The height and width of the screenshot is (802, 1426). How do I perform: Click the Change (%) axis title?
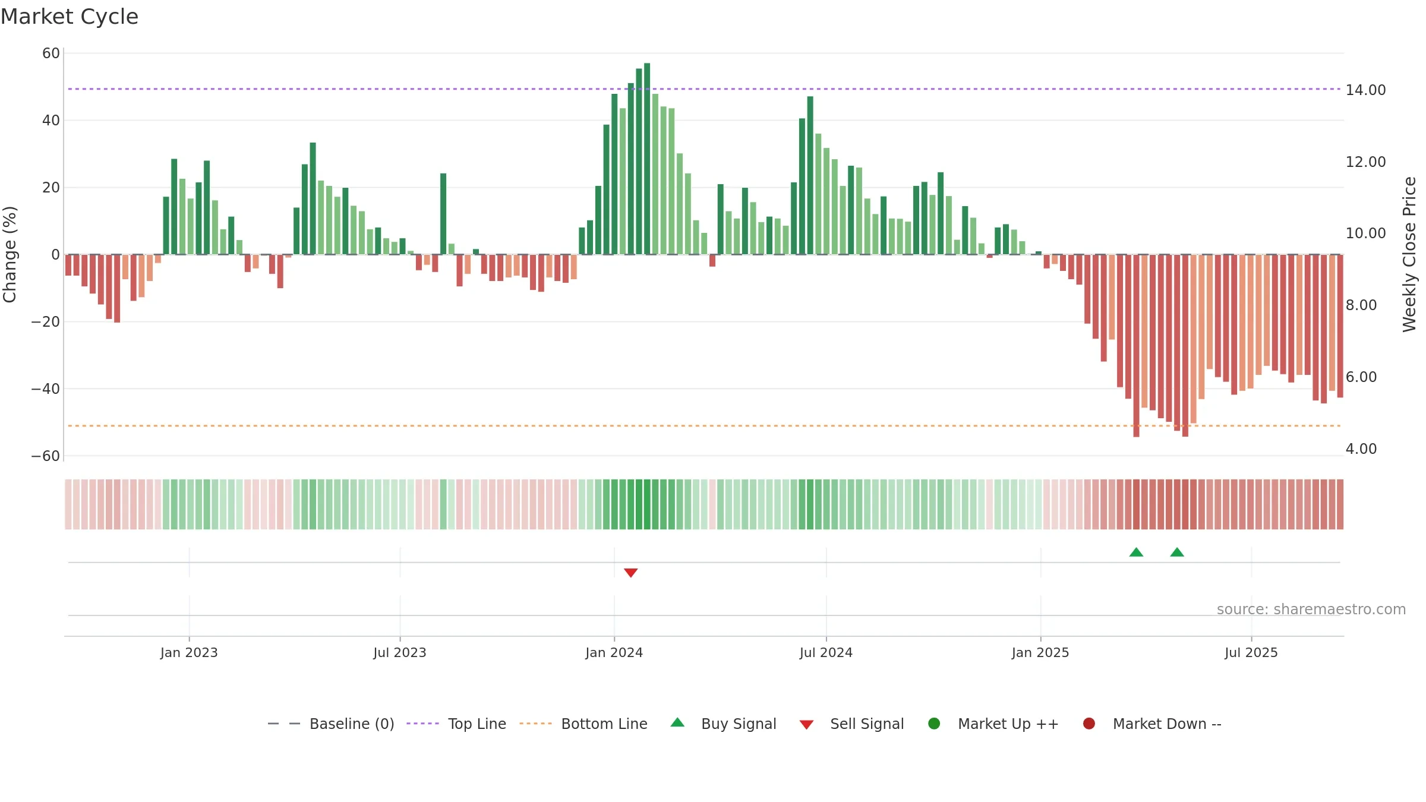coord(10,254)
